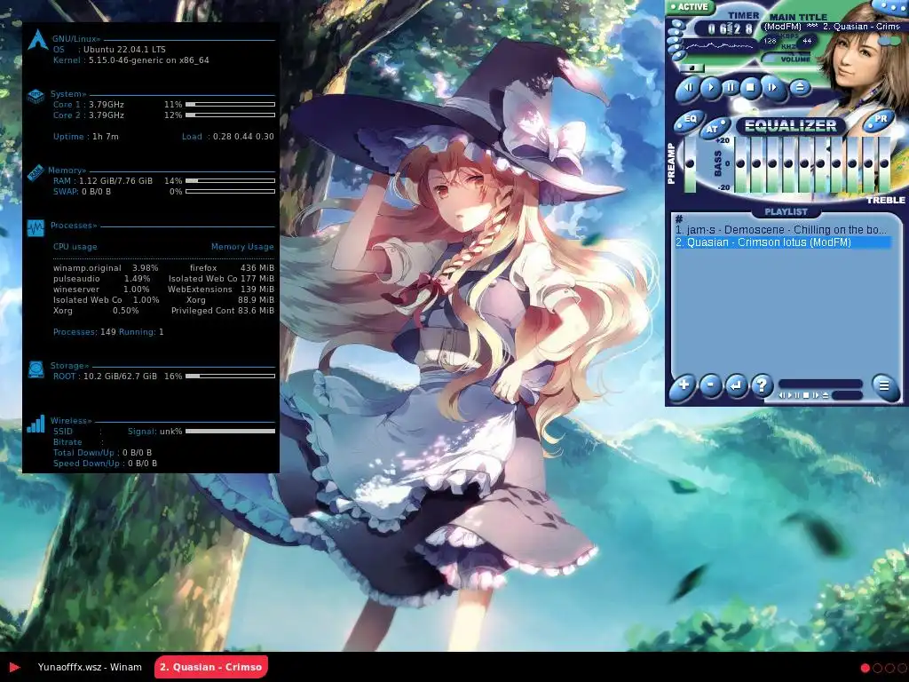Click the mini Eject button in playlist footer
Image resolution: width=909 pixels, height=682 pixels.
coord(826,395)
